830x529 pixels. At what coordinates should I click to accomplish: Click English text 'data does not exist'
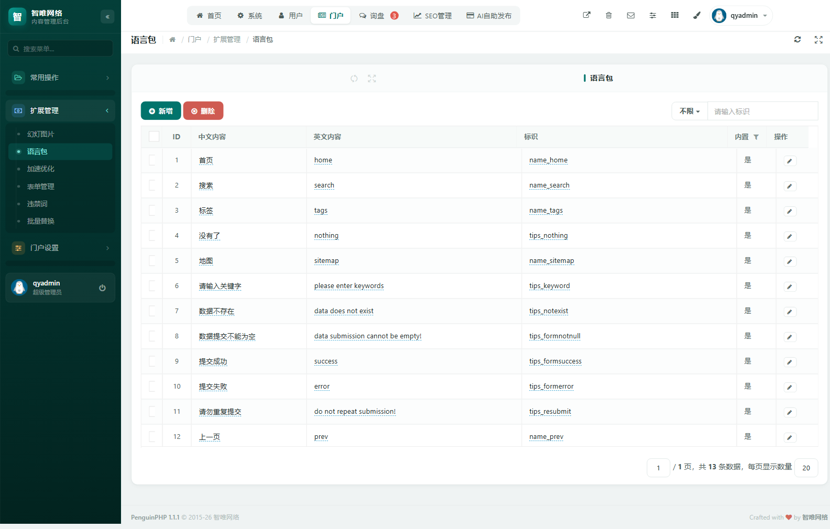(344, 311)
